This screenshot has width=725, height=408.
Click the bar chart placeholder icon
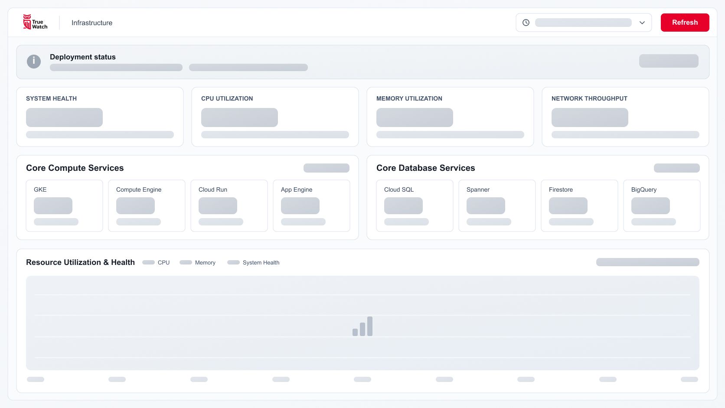tap(362, 326)
